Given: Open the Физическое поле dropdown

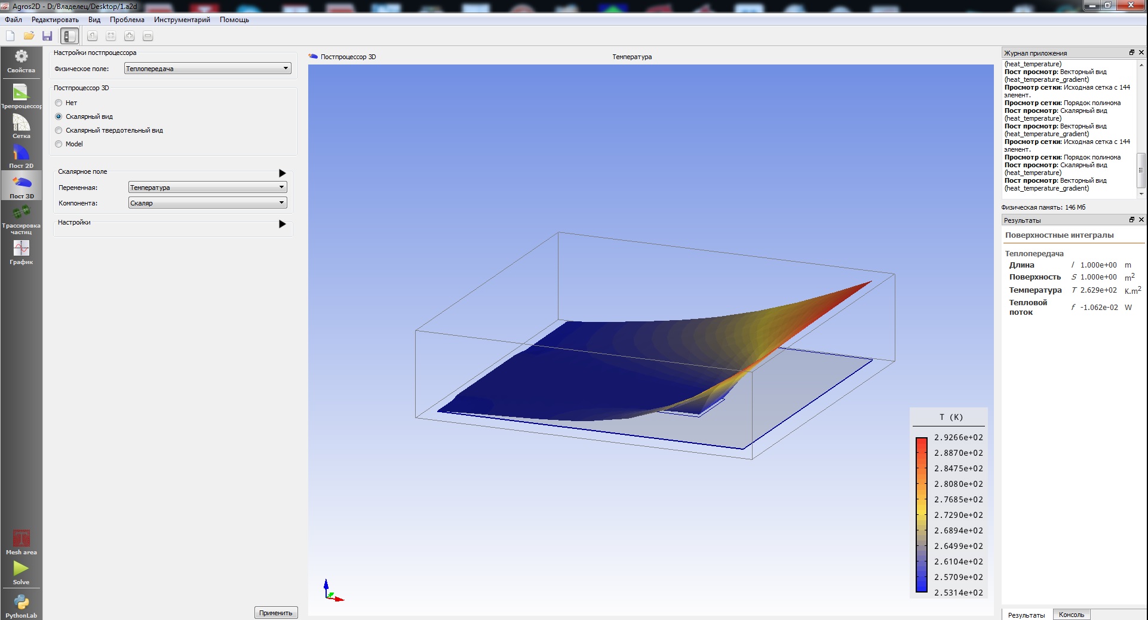Looking at the screenshot, I should [207, 69].
